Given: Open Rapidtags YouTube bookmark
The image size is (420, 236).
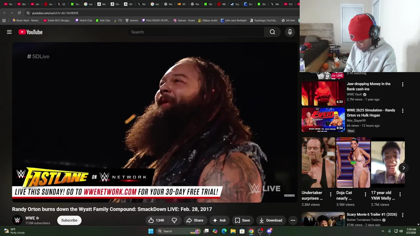Looking at the screenshot, I should [x=263, y=20].
